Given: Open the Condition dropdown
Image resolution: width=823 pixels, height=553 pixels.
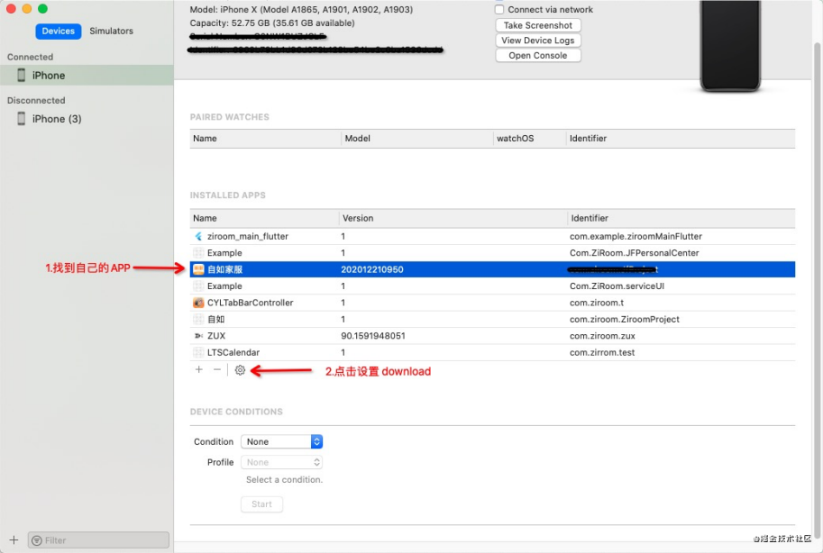Looking at the screenshot, I should [x=282, y=442].
